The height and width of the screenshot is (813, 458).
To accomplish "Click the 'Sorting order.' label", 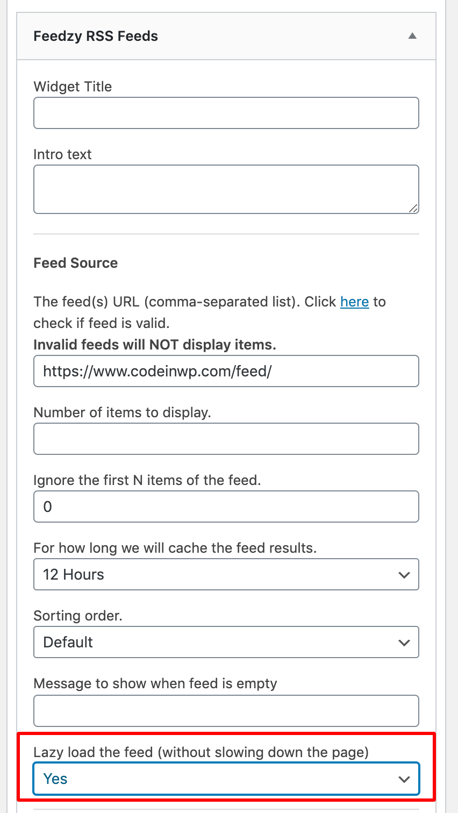I will (78, 616).
